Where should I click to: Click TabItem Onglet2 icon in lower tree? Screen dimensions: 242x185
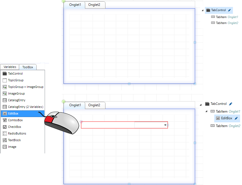pos(213,126)
